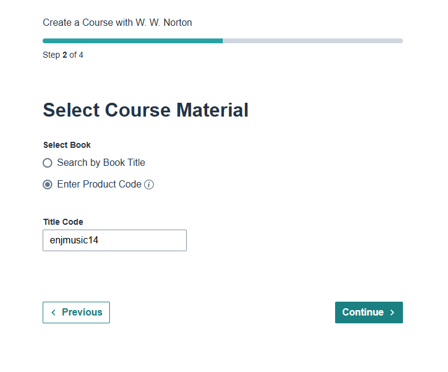The image size is (448, 372).
Task: Click the Create a Course with W. W. Norton title
Action: click(x=117, y=23)
